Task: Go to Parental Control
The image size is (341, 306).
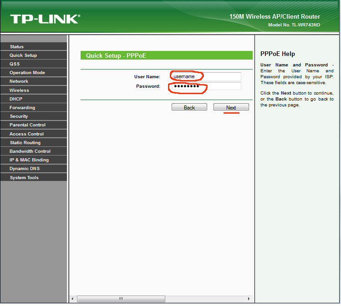Action: [x=34, y=125]
